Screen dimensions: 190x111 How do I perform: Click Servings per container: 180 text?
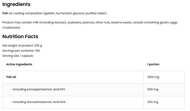tap(21, 51)
